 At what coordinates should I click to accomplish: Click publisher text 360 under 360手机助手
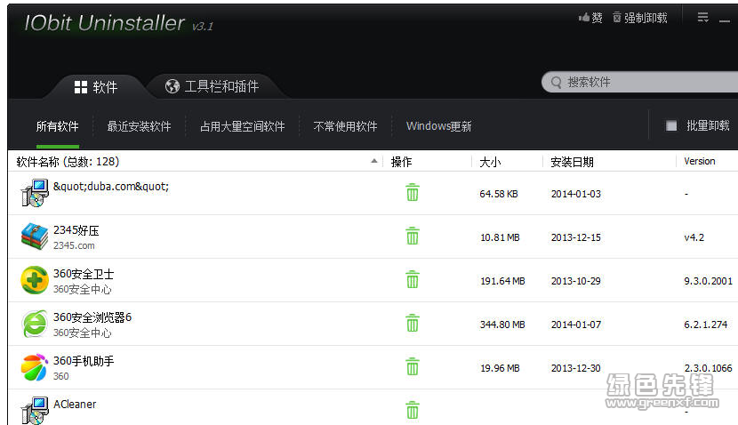(x=60, y=376)
